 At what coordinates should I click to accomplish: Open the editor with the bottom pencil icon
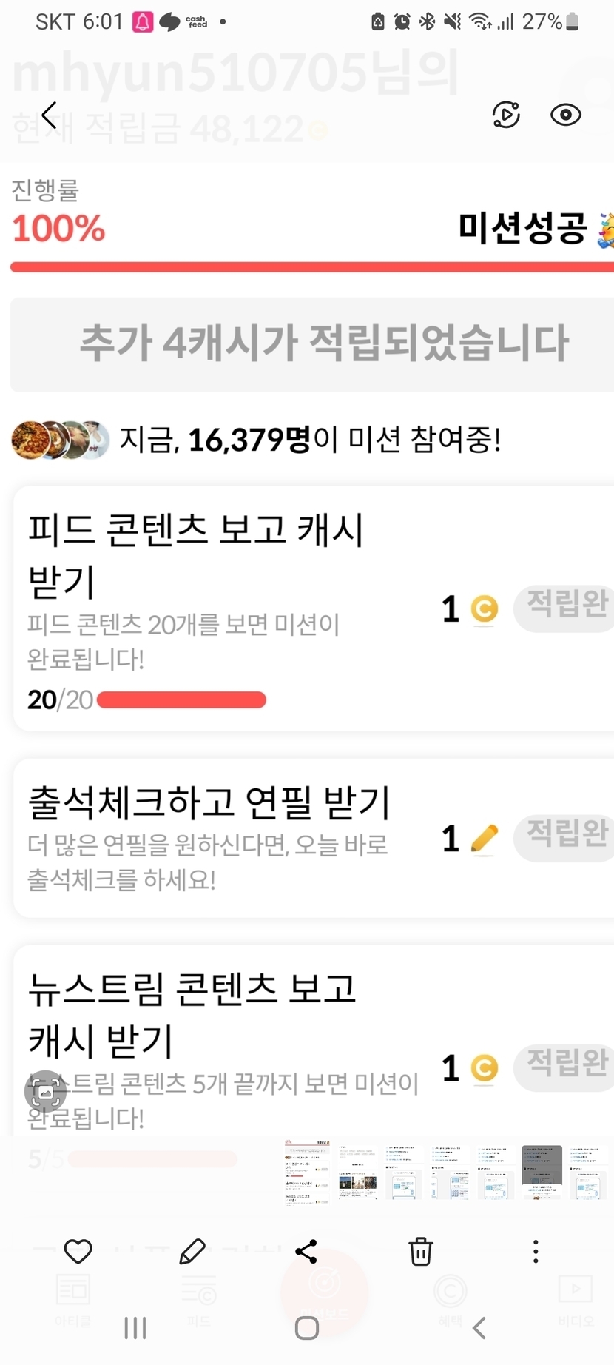click(192, 1251)
